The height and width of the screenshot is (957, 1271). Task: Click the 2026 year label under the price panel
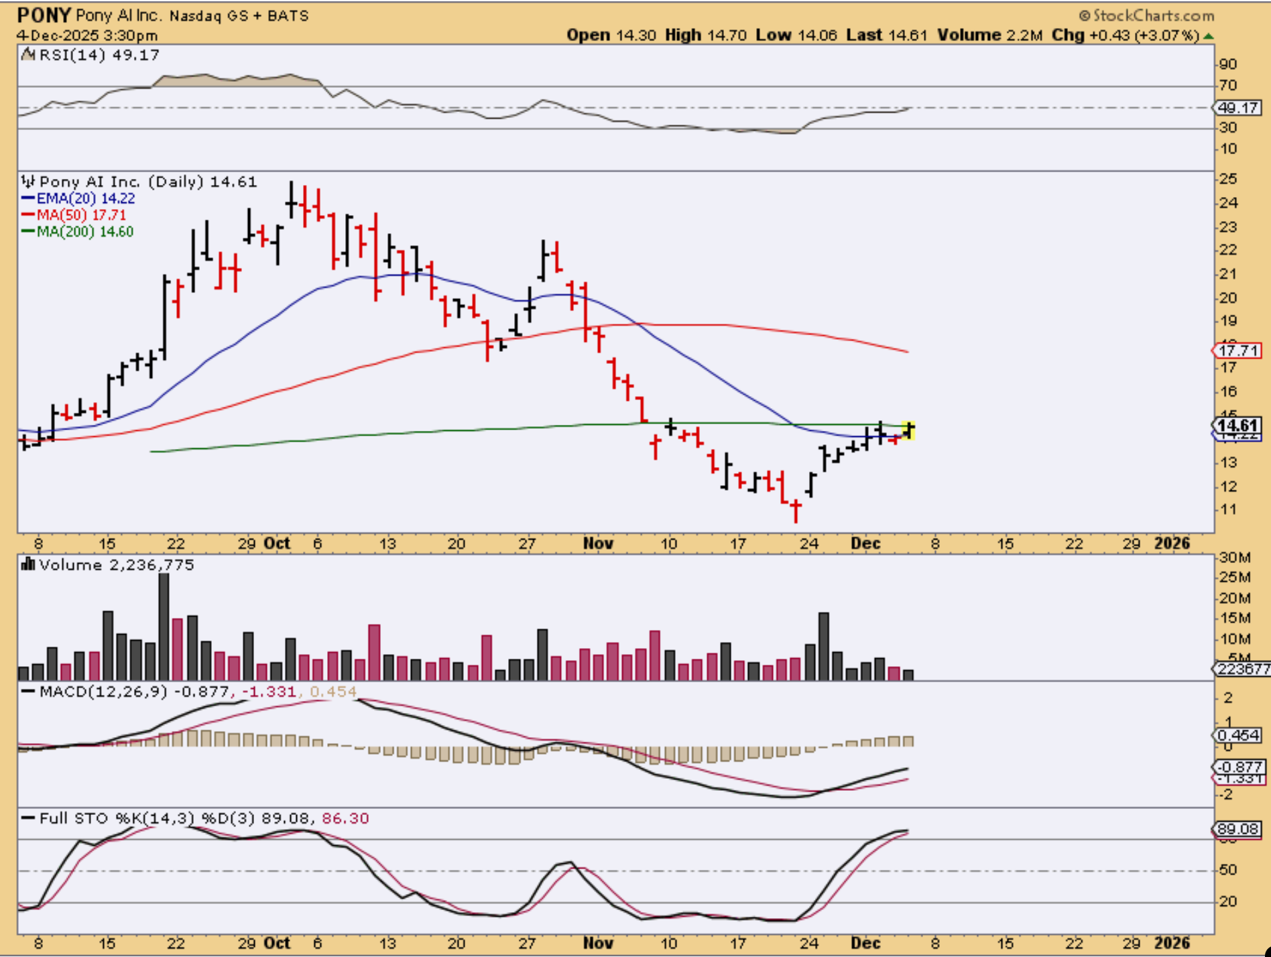click(1172, 544)
